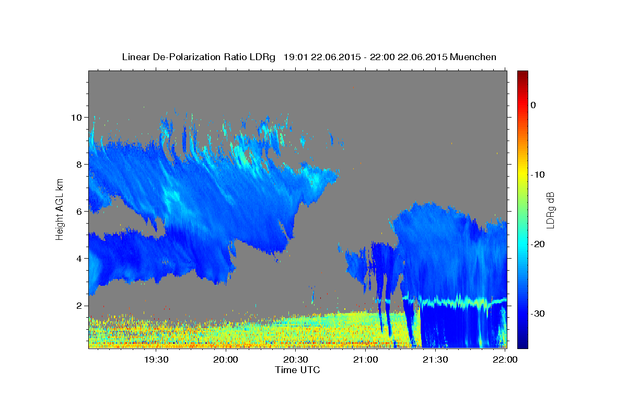Click the dark blue bottom of the colorbar
The height and width of the screenshot is (418, 627).
pos(522,342)
